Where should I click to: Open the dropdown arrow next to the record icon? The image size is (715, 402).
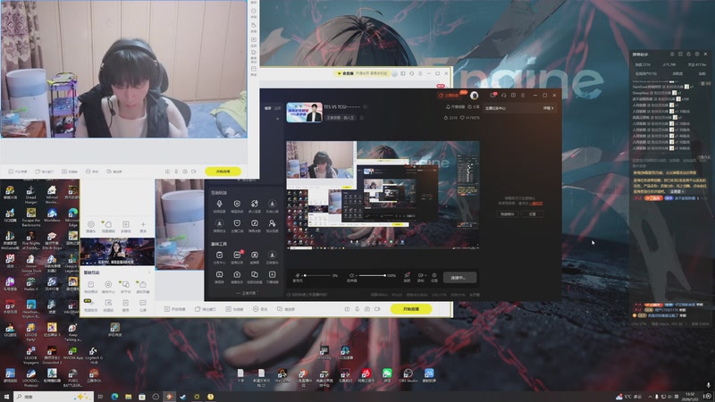point(425,275)
